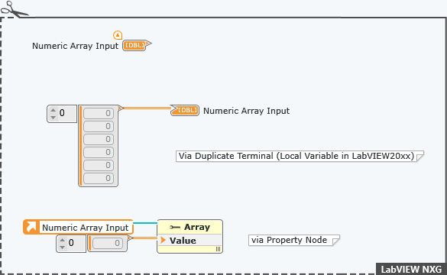The width and height of the screenshot is (447, 275).
Task: Select third element of large array constant
Action: (x=99, y=139)
